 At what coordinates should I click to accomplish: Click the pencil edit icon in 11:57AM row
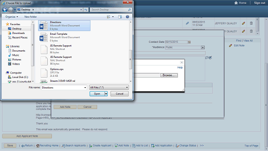(244, 23)
